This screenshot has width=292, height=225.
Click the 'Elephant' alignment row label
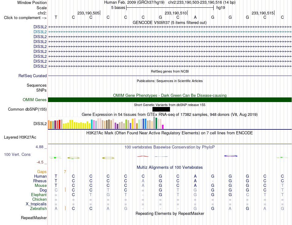(x=39, y=195)
